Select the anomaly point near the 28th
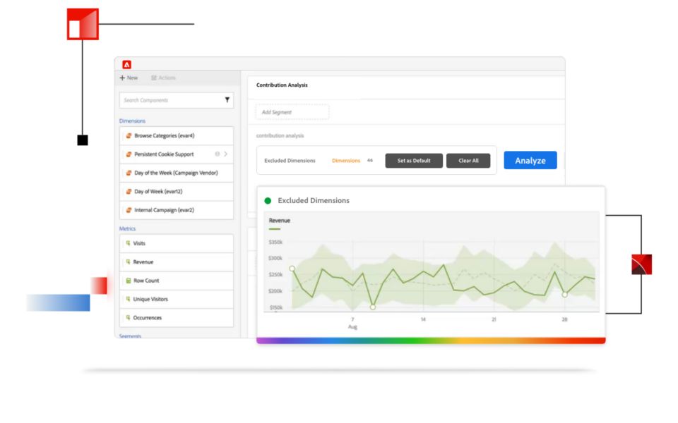This screenshot has height=423, width=678. [565, 295]
